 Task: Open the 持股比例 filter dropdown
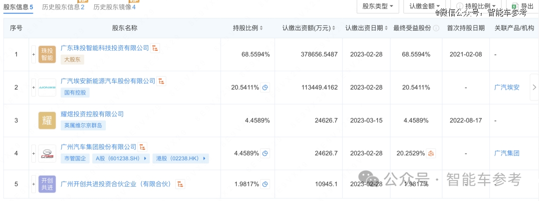click(x=476, y=6)
